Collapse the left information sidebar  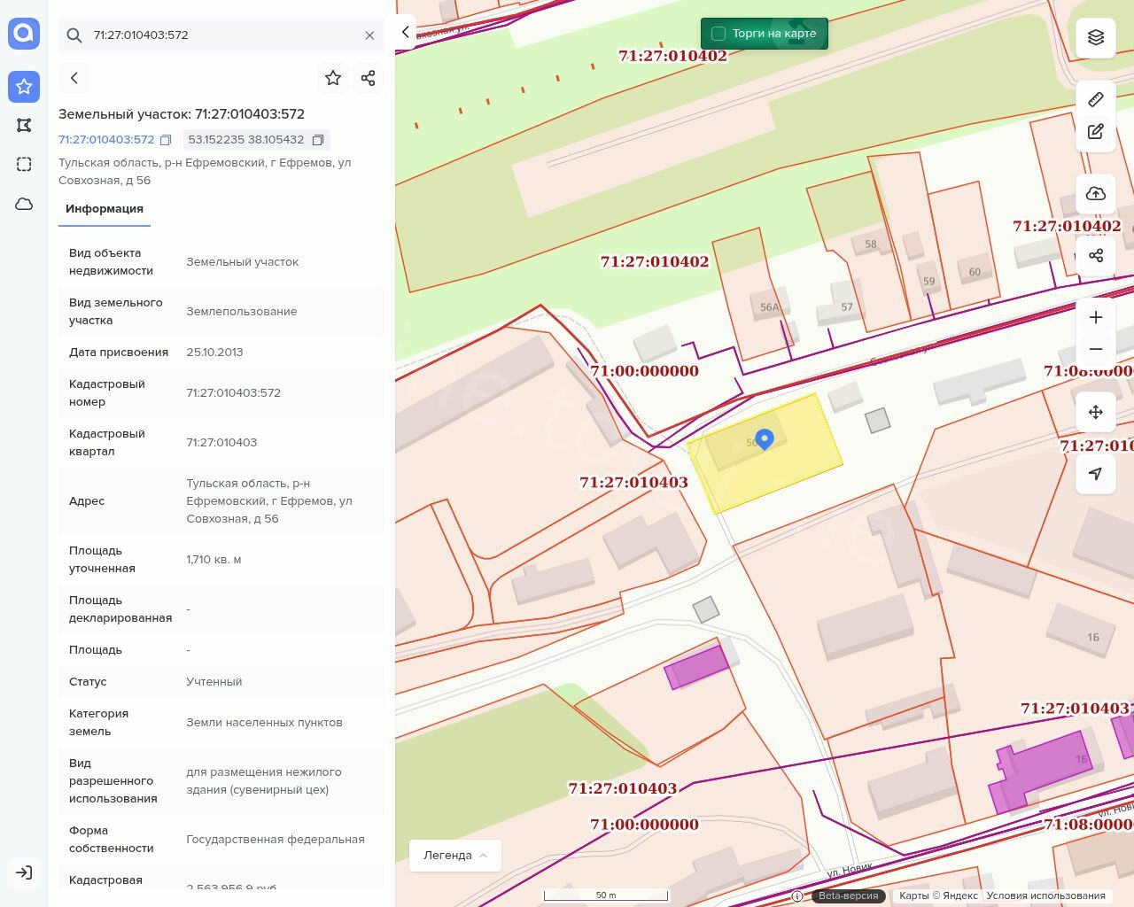coord(405,33)
